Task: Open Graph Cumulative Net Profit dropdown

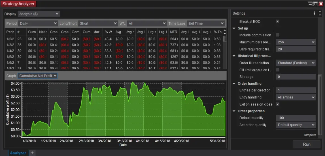Action: point(37,76)
